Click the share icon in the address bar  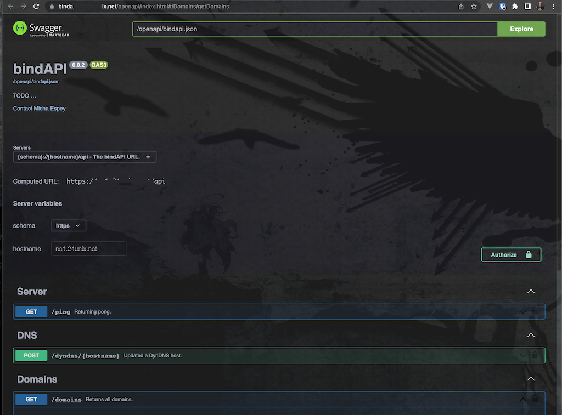click(461, 7)
